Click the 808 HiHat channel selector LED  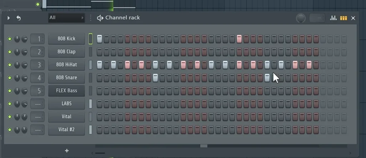[90, 65]
